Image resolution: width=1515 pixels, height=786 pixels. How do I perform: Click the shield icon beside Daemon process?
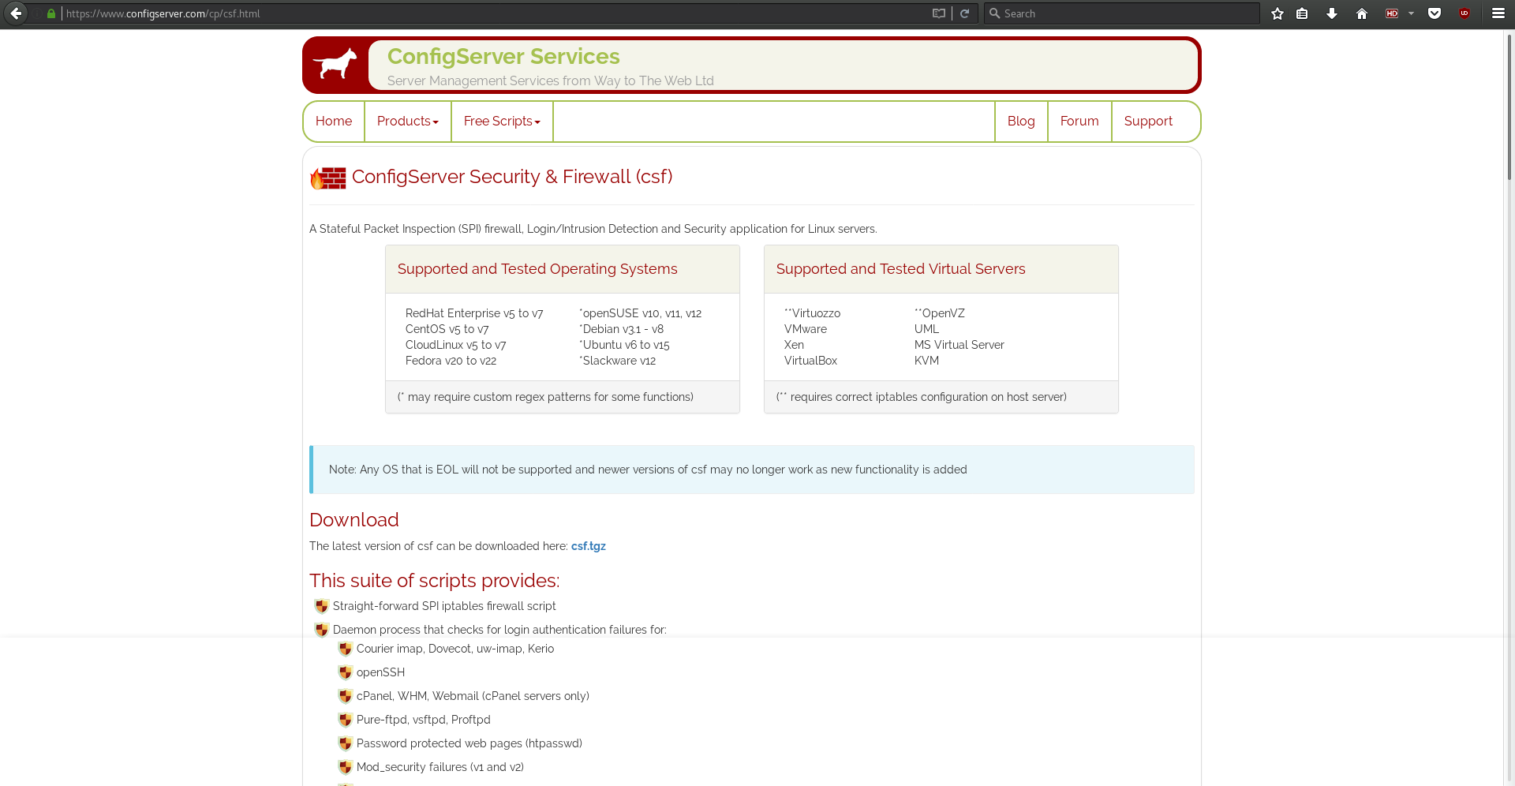(x=321, y=630)
